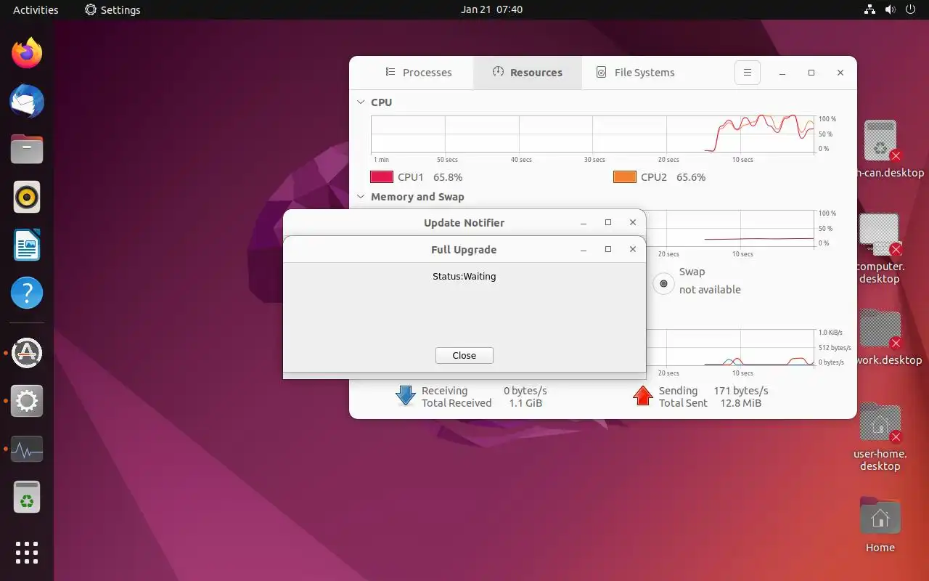The image size is (929, 581).
Task: Select the user-home.desktop desktop icon
Action: coord(880,436)
